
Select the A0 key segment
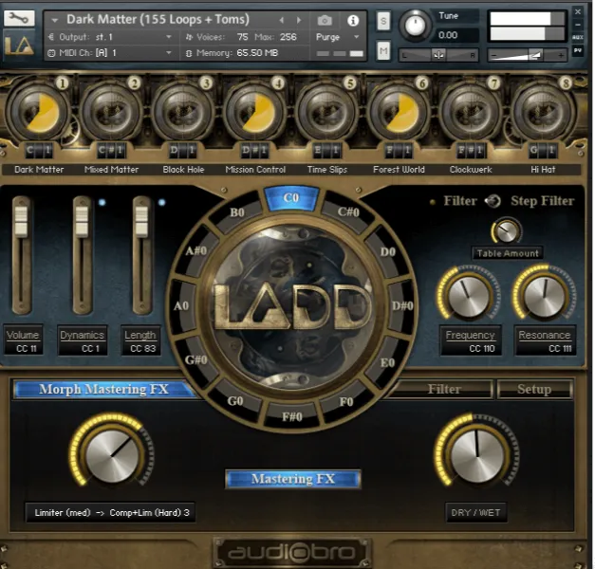coord(181,305)
